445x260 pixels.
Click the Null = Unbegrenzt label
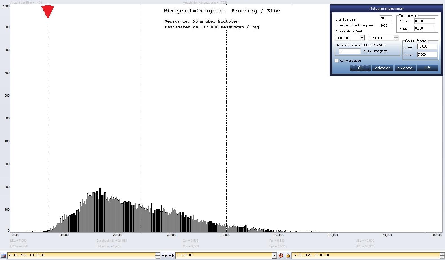(x=375, y=51)
